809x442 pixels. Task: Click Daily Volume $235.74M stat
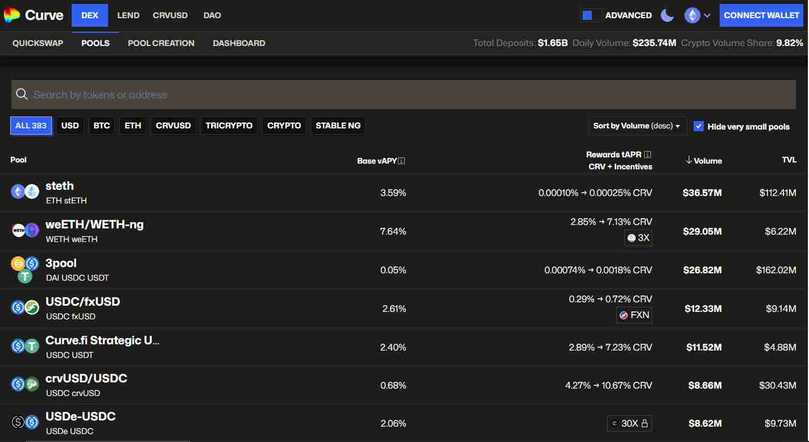click(624, 43)
